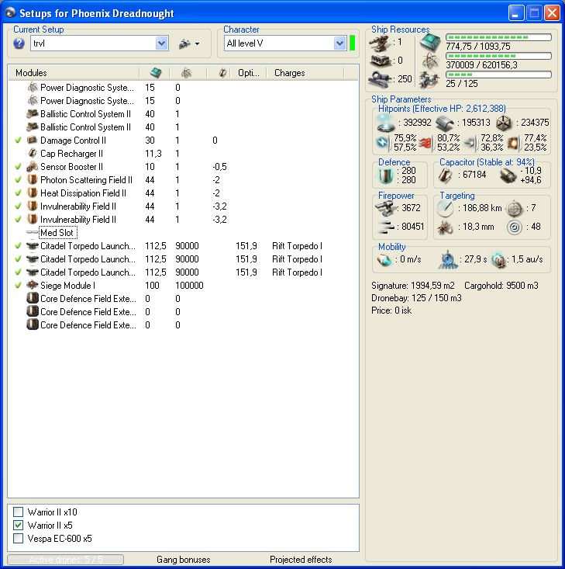Click first Core Defence Field Extender rig icon
The height and width of the screenshot is (569, 565).
click(x=33, y=298)
